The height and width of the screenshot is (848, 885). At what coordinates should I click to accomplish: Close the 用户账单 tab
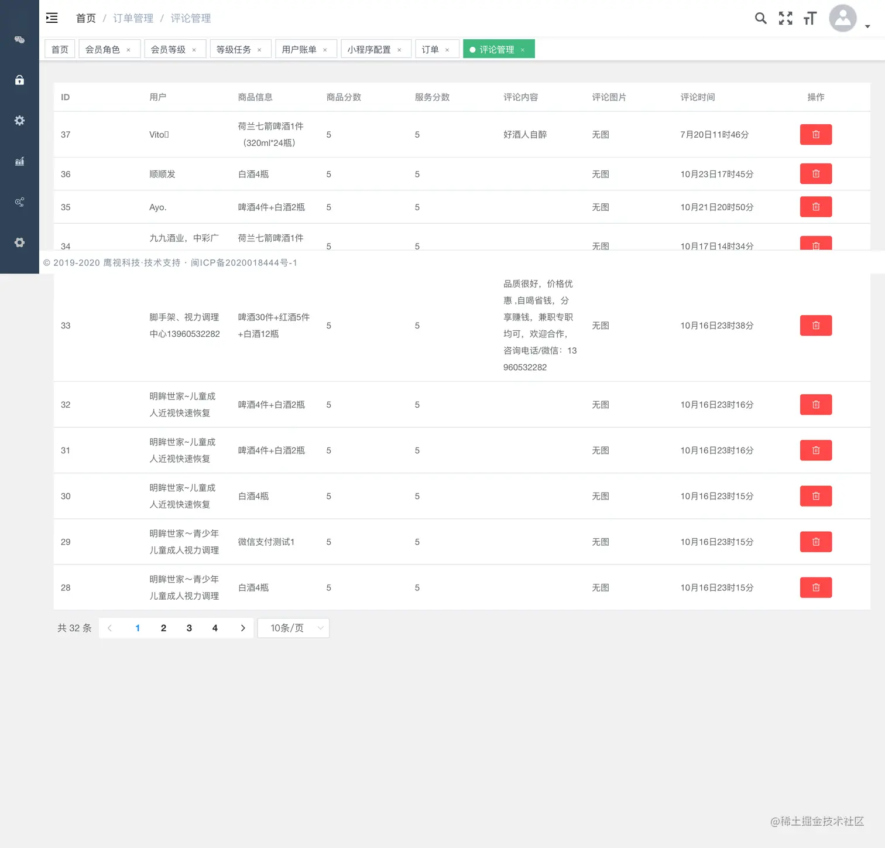coord(325,49)
